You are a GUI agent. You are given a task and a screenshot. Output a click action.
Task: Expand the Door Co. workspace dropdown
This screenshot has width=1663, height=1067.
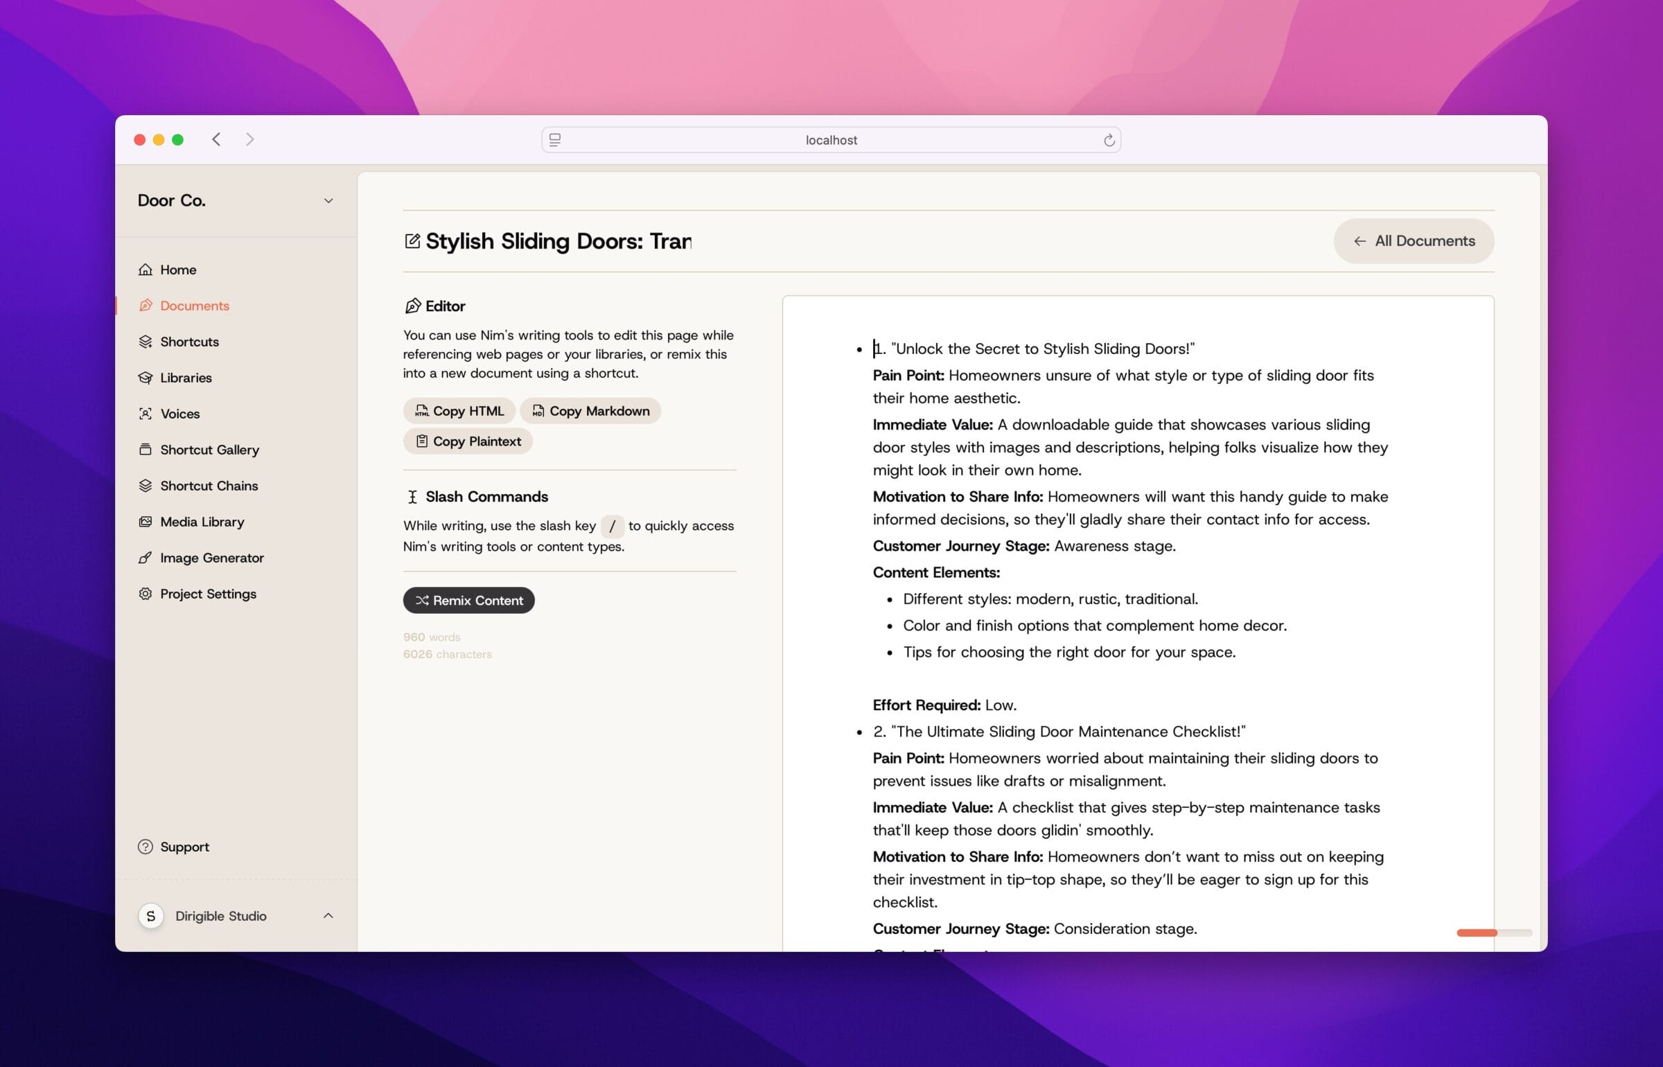coord(326,200)
